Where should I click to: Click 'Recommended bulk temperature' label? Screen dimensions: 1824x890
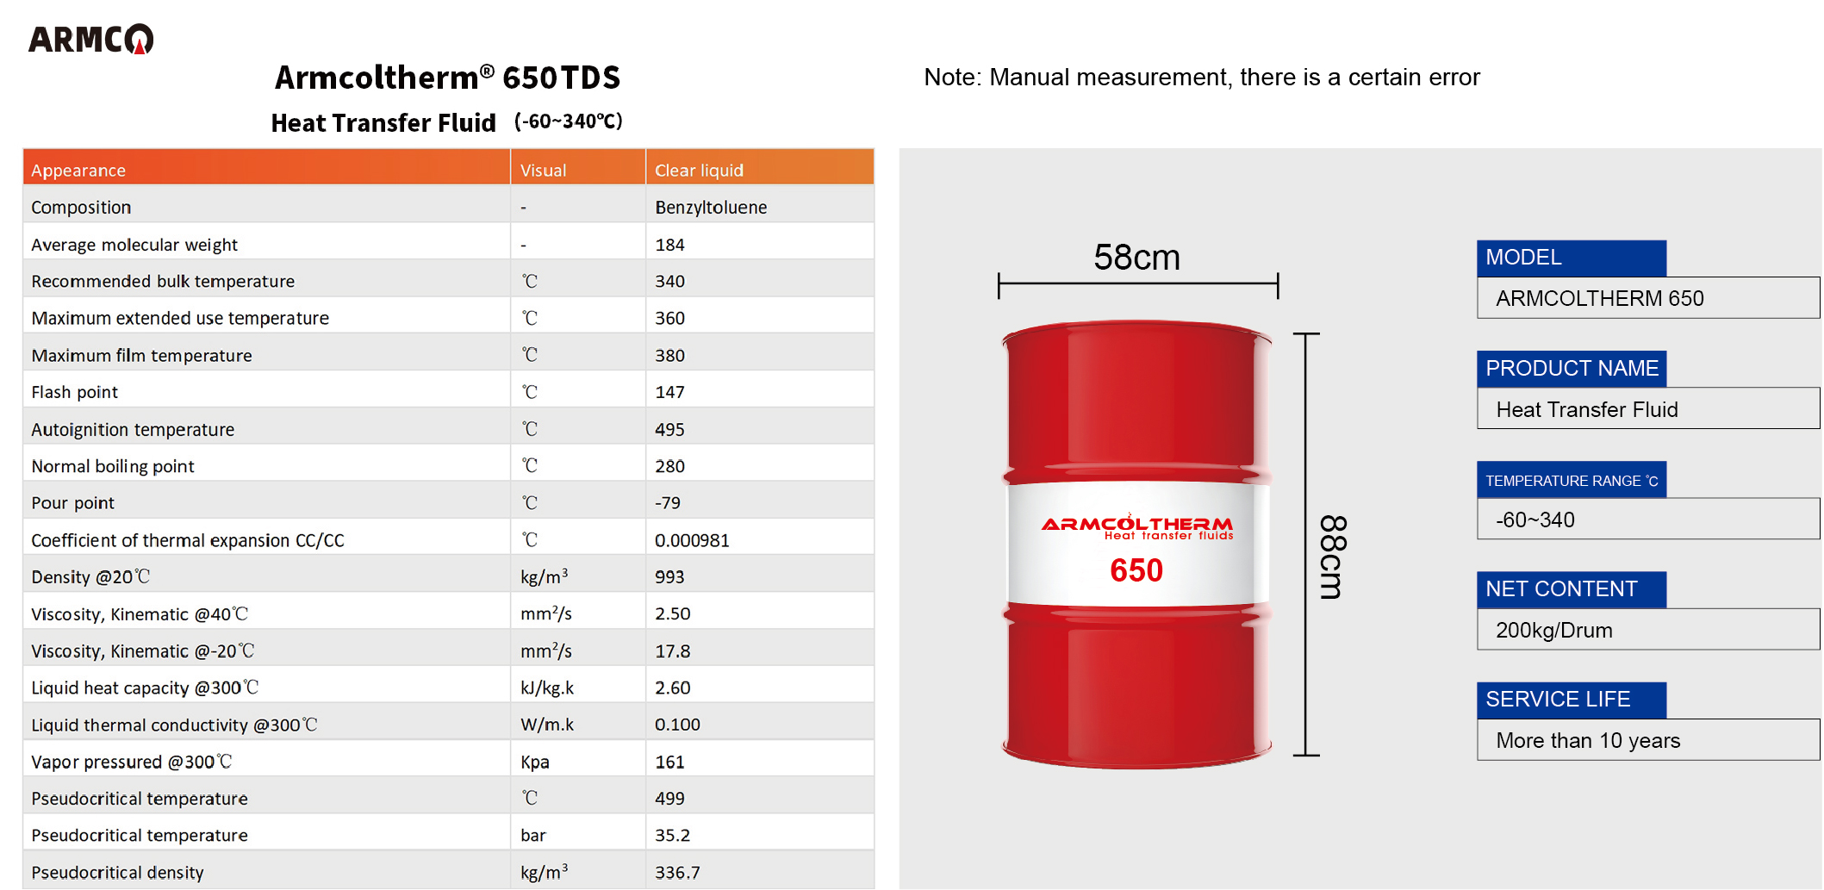[163, 282]
